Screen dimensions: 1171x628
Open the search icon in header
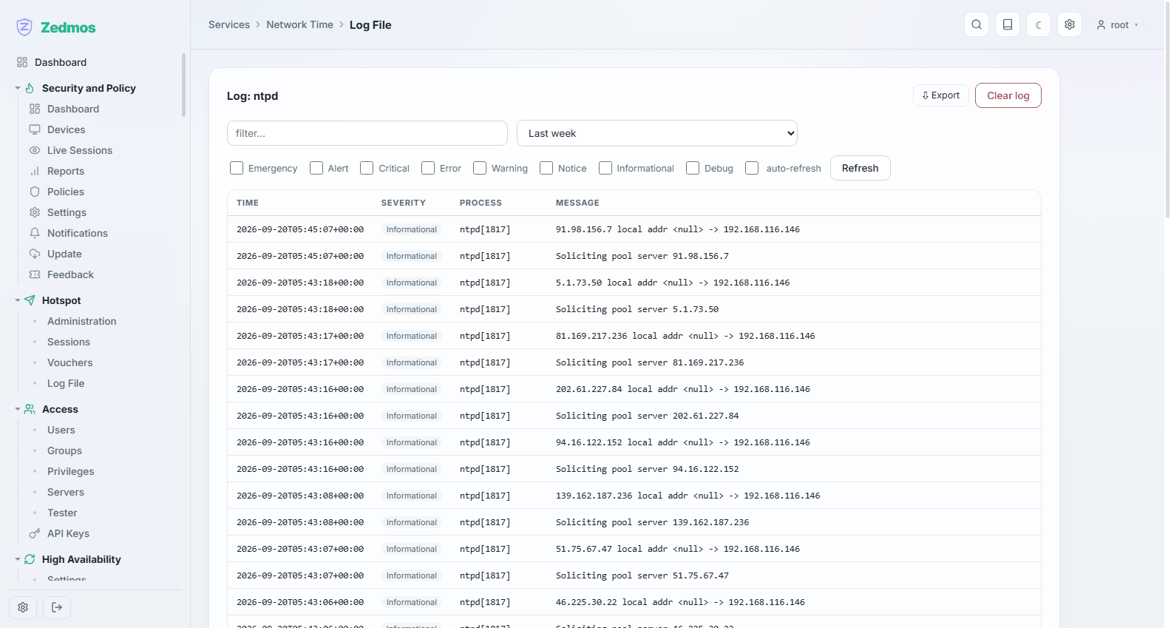[x=977, y=24]
